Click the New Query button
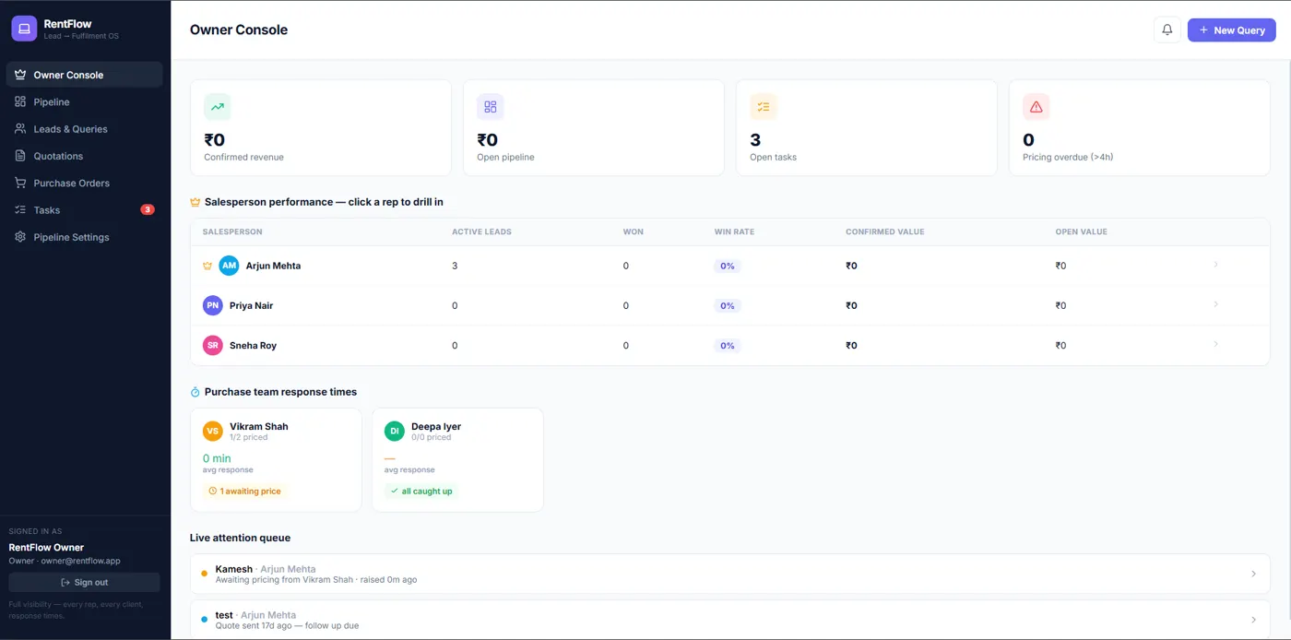The image size is (1291, 640). point(1232,30)
